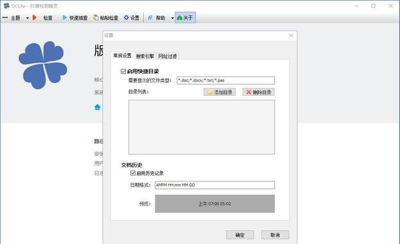Viewport: 400px width, 244px height.
Task: Click 添加目录 add directory button
Action: [219, 92]
